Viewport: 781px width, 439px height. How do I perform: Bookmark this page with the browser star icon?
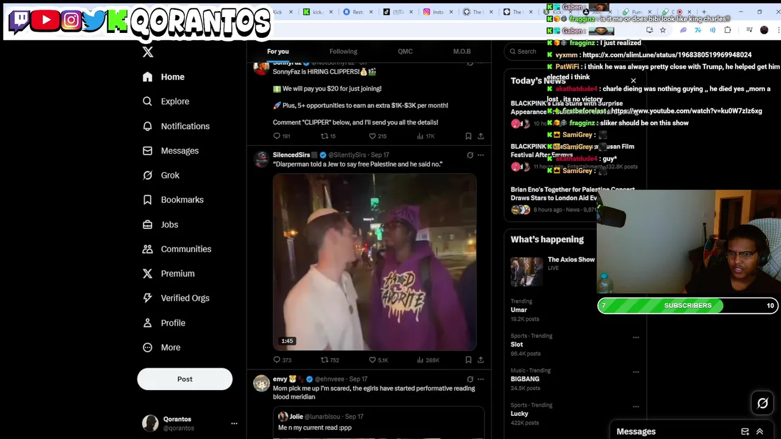(663, 30)
